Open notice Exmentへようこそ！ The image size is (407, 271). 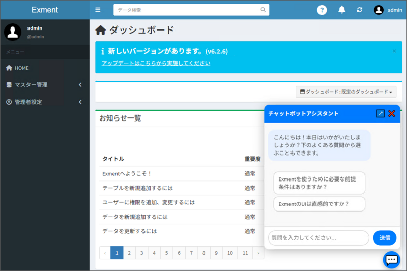coord(127,174)
